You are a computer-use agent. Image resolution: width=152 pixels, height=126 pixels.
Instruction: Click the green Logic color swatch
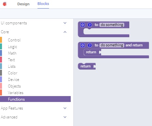click(1, 46)
